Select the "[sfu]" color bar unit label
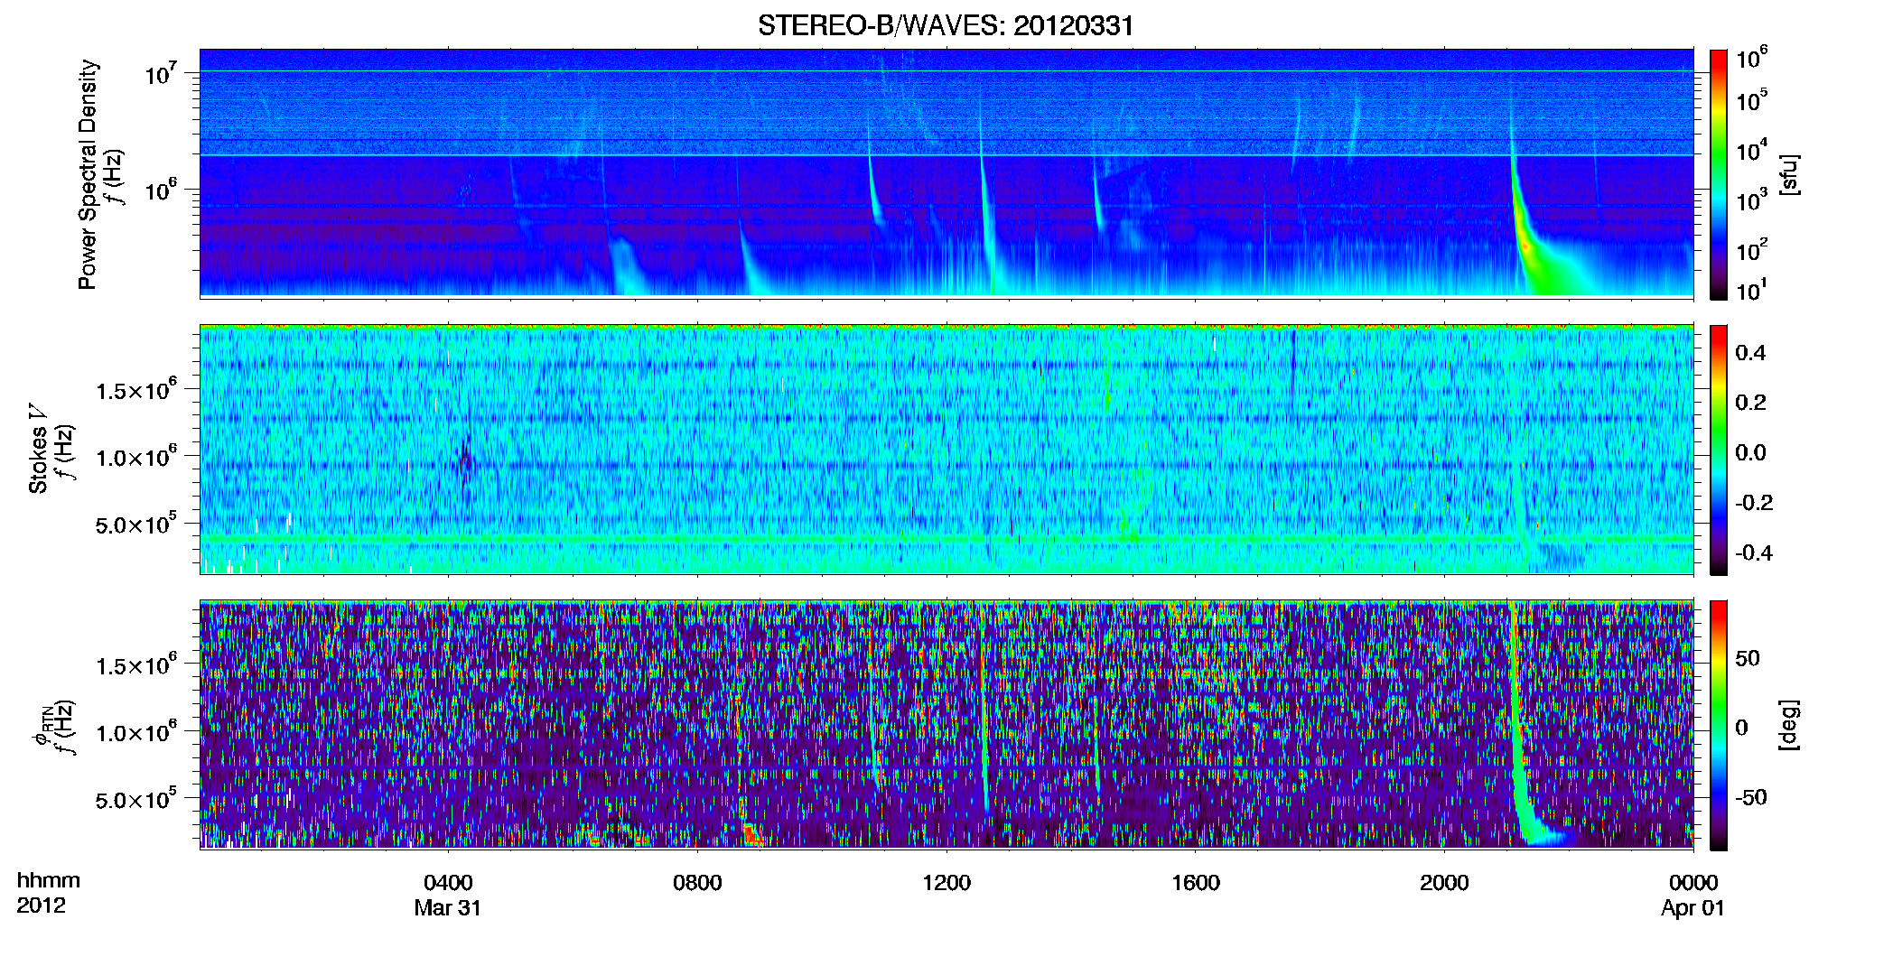 [x=1788, y=175]
